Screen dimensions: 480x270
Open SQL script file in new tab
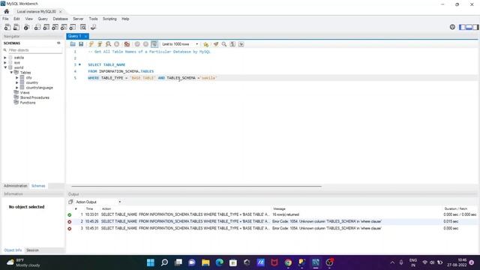16,27
